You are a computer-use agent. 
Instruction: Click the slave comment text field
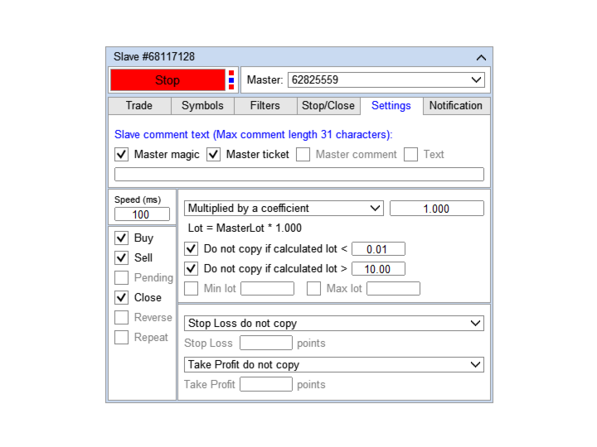pyautogui.click(x=299, y=175)
